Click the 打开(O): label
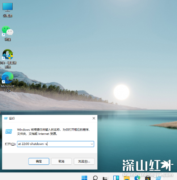The height and width of the screenshot is (180, 177). pyautogui.click(x=10, y=144)
